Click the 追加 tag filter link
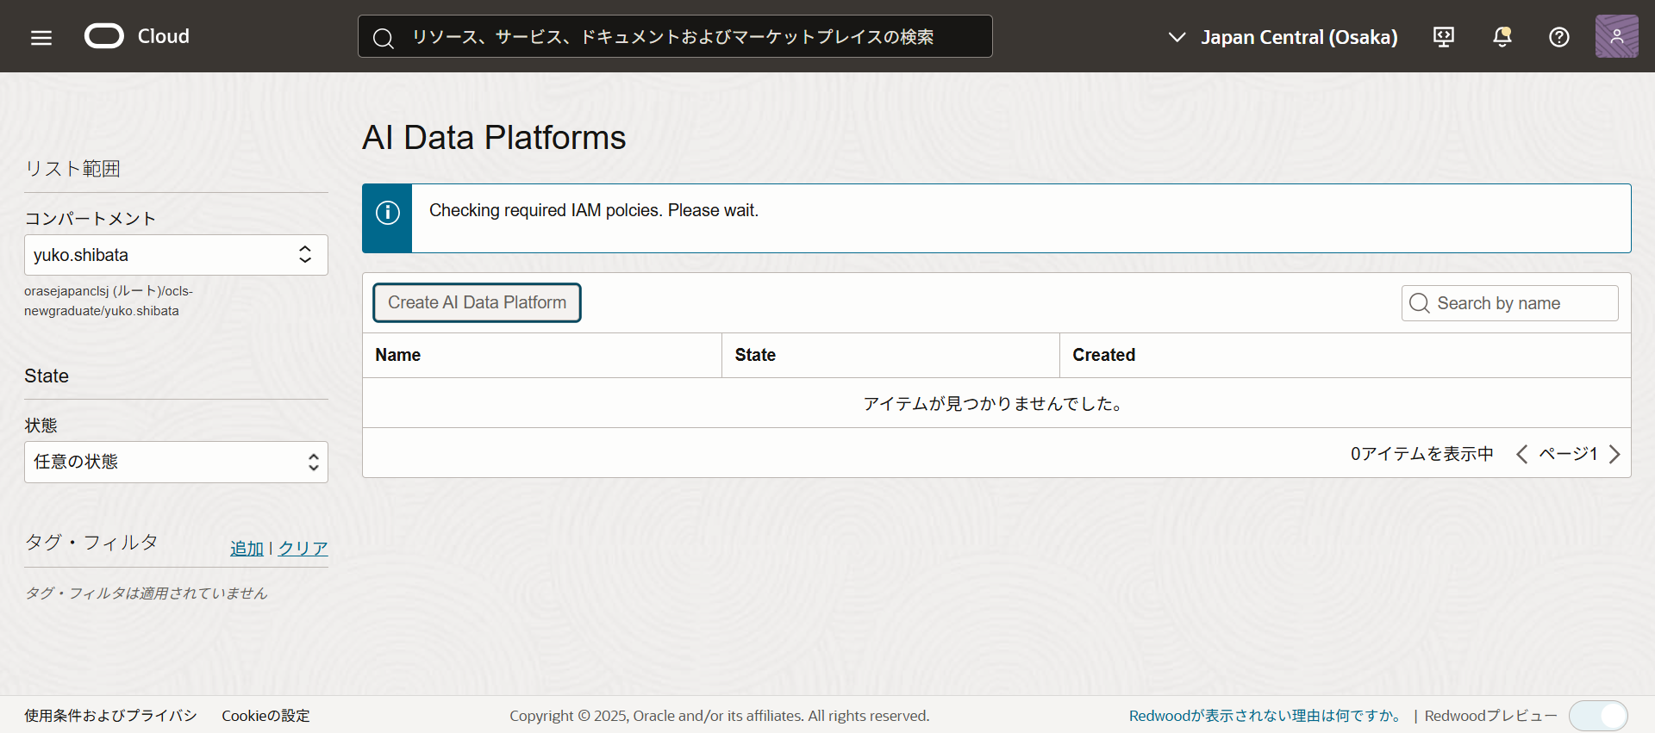Screen dimensions: 1655x733 click(247, 549)
